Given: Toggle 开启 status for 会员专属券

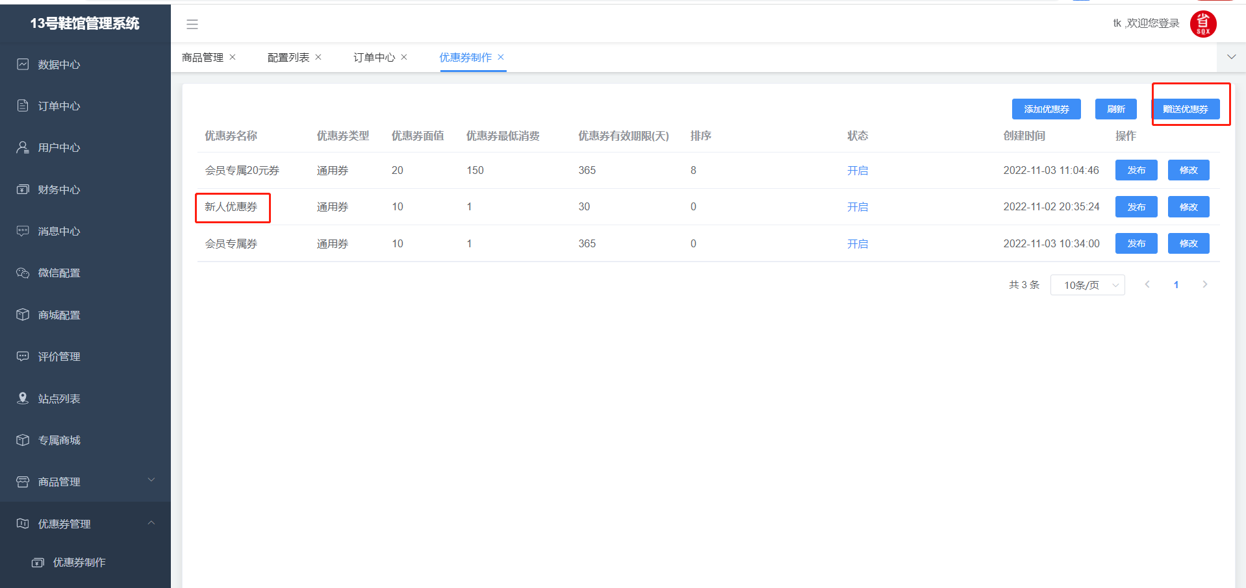Looking at the screenshot, I should pos(857,244).
